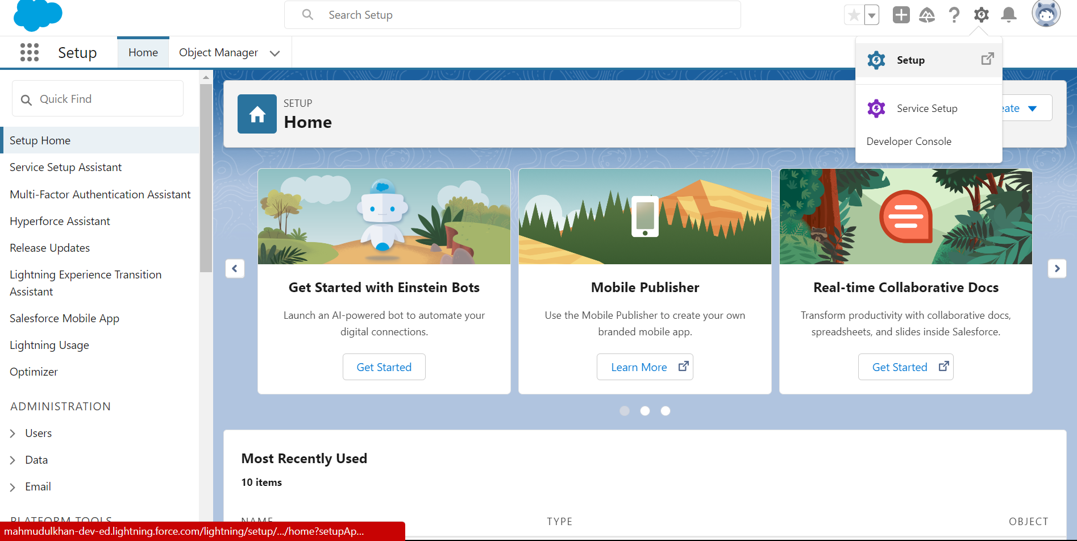Open Global Actions plus icon
Viewport: 1077px width, 541px height.
click(x=901, y=15)
